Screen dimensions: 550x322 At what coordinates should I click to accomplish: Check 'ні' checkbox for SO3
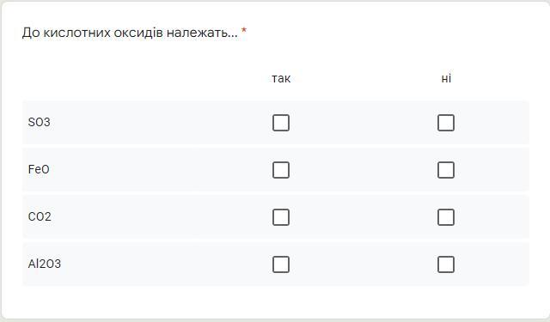[446, 123]
